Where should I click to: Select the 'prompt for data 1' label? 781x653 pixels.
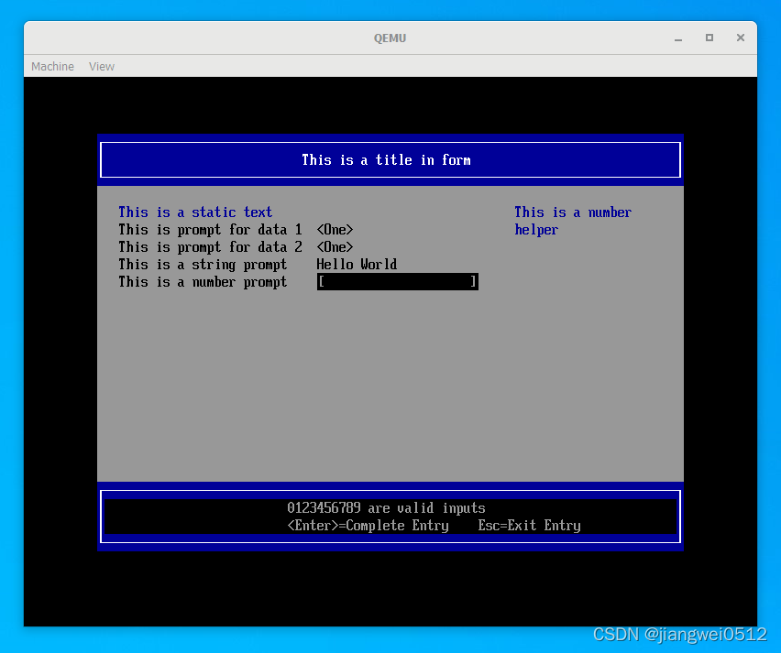click(x=210, y=230)
